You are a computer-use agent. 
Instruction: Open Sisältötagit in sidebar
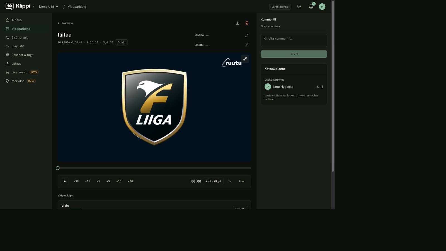pyautogui.click(x=26, y=37)
